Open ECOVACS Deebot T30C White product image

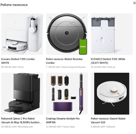click(x=112, y=34)
